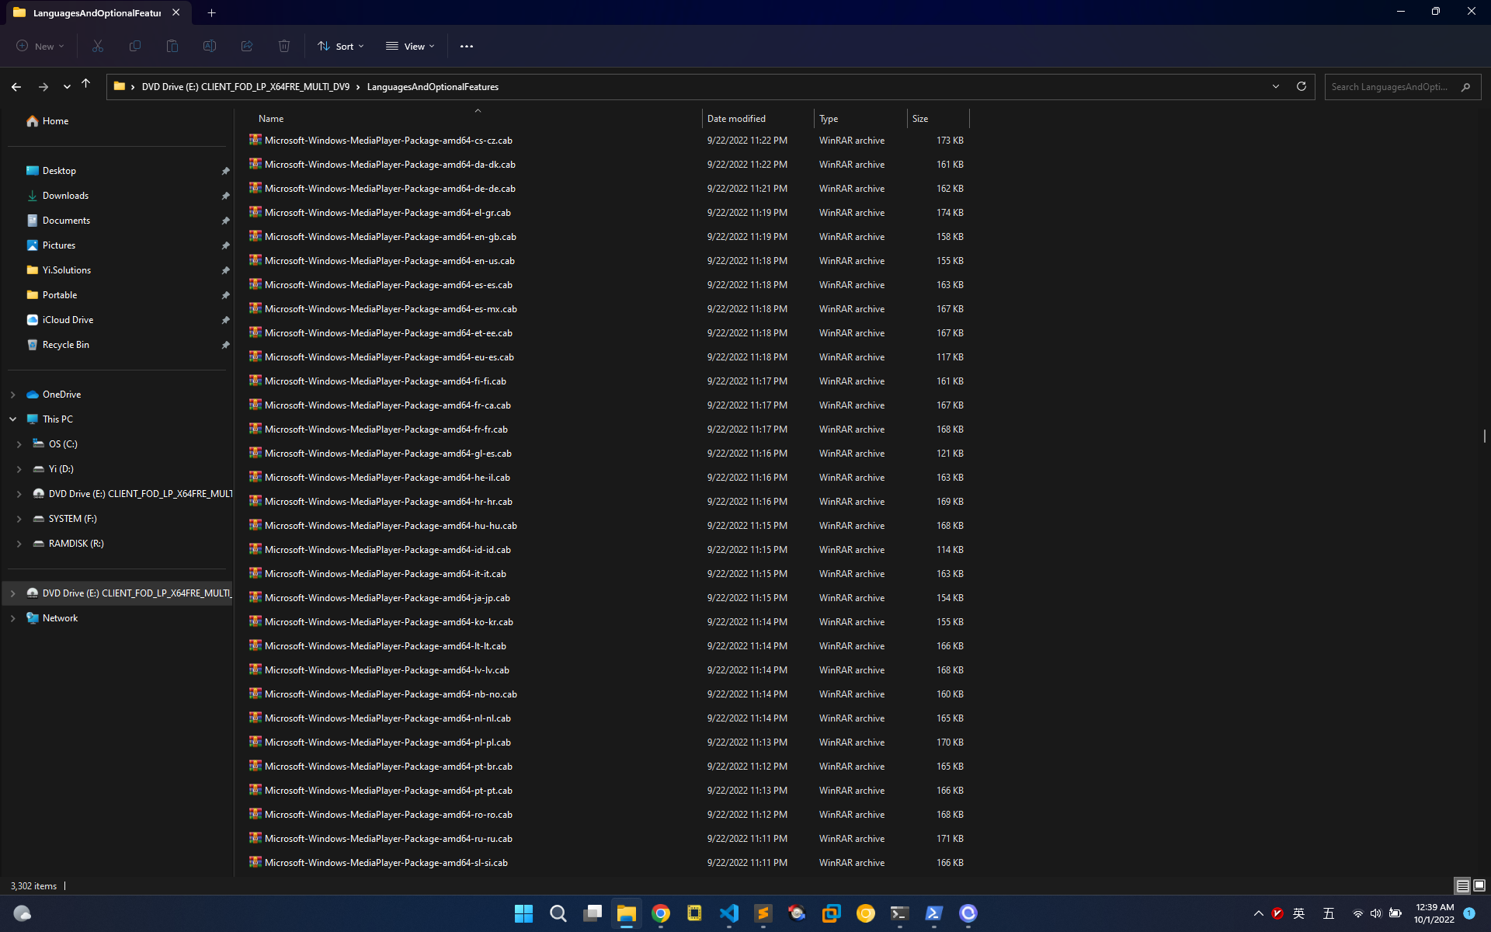This screenshot has height=932, width=1491.
Task: Click the Share icon in toolbar
Action: [247, 47]
